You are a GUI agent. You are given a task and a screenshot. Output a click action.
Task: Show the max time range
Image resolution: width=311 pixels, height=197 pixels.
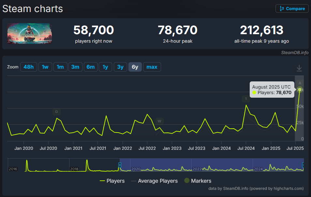[152, 67]
